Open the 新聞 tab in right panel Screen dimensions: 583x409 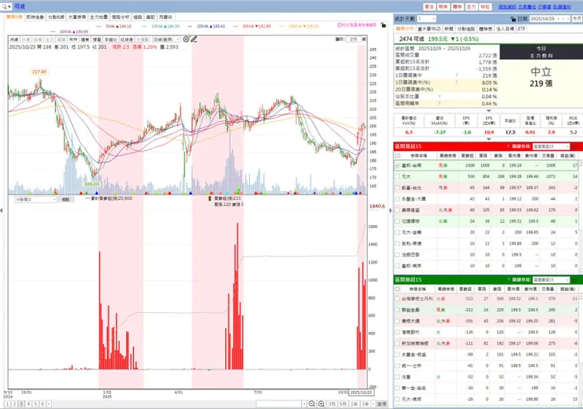449,28
